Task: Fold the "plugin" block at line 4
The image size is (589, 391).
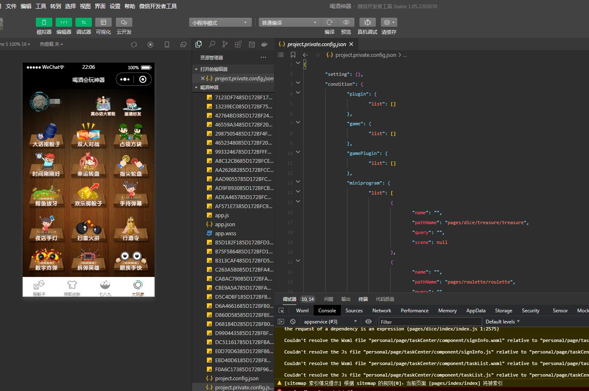Action: 298,93
